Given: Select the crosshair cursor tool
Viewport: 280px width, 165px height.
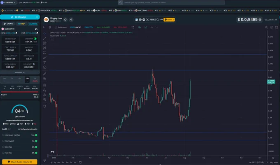Looking at the screenshot, I should (44, 34).
